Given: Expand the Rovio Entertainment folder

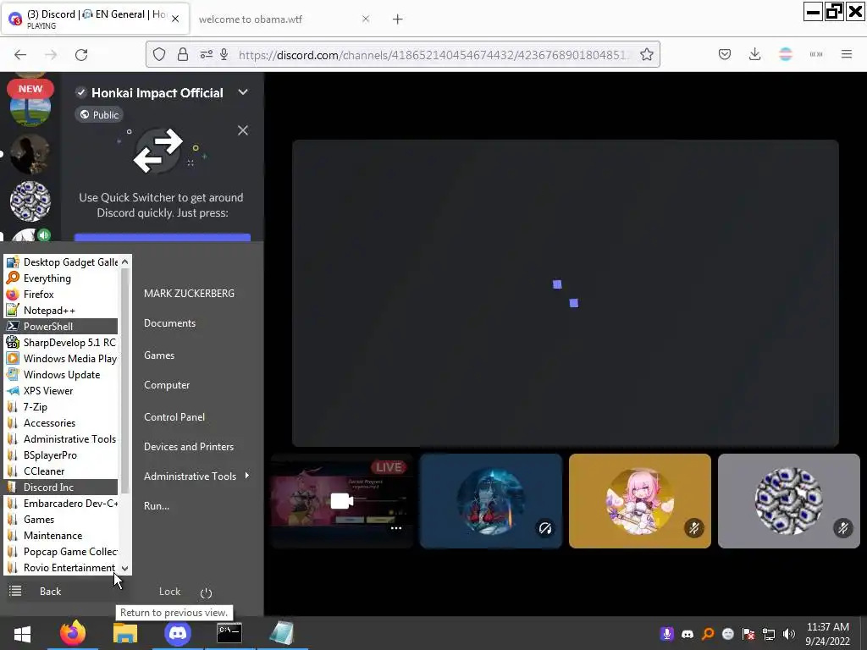Looking at the screenshot, I should pyautogui.click(x=61, y=567).
